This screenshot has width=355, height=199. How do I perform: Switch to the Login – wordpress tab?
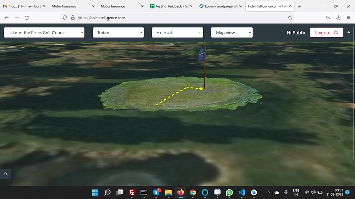click(220, 6)
